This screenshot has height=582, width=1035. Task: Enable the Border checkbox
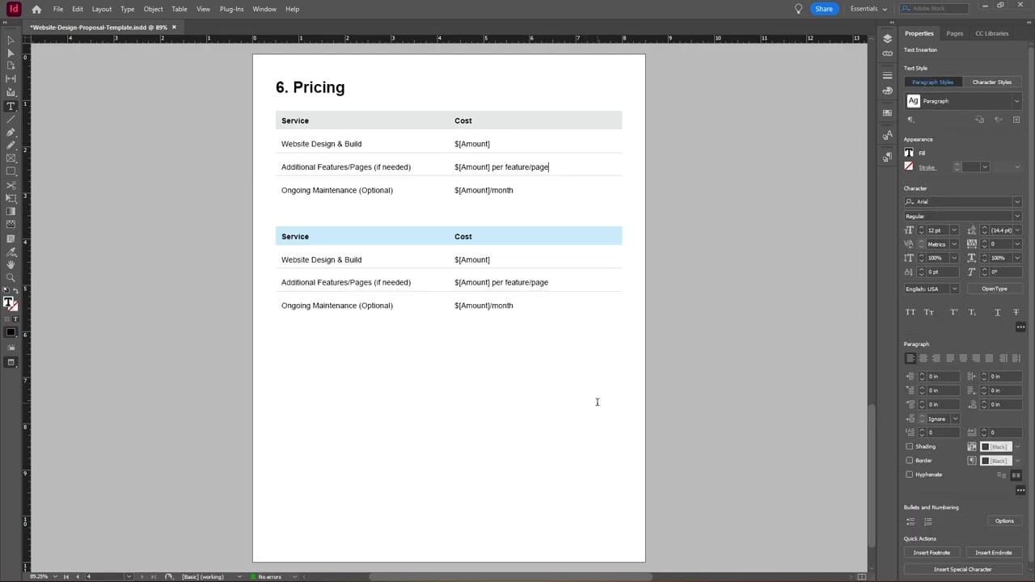[x=910, y=460]
